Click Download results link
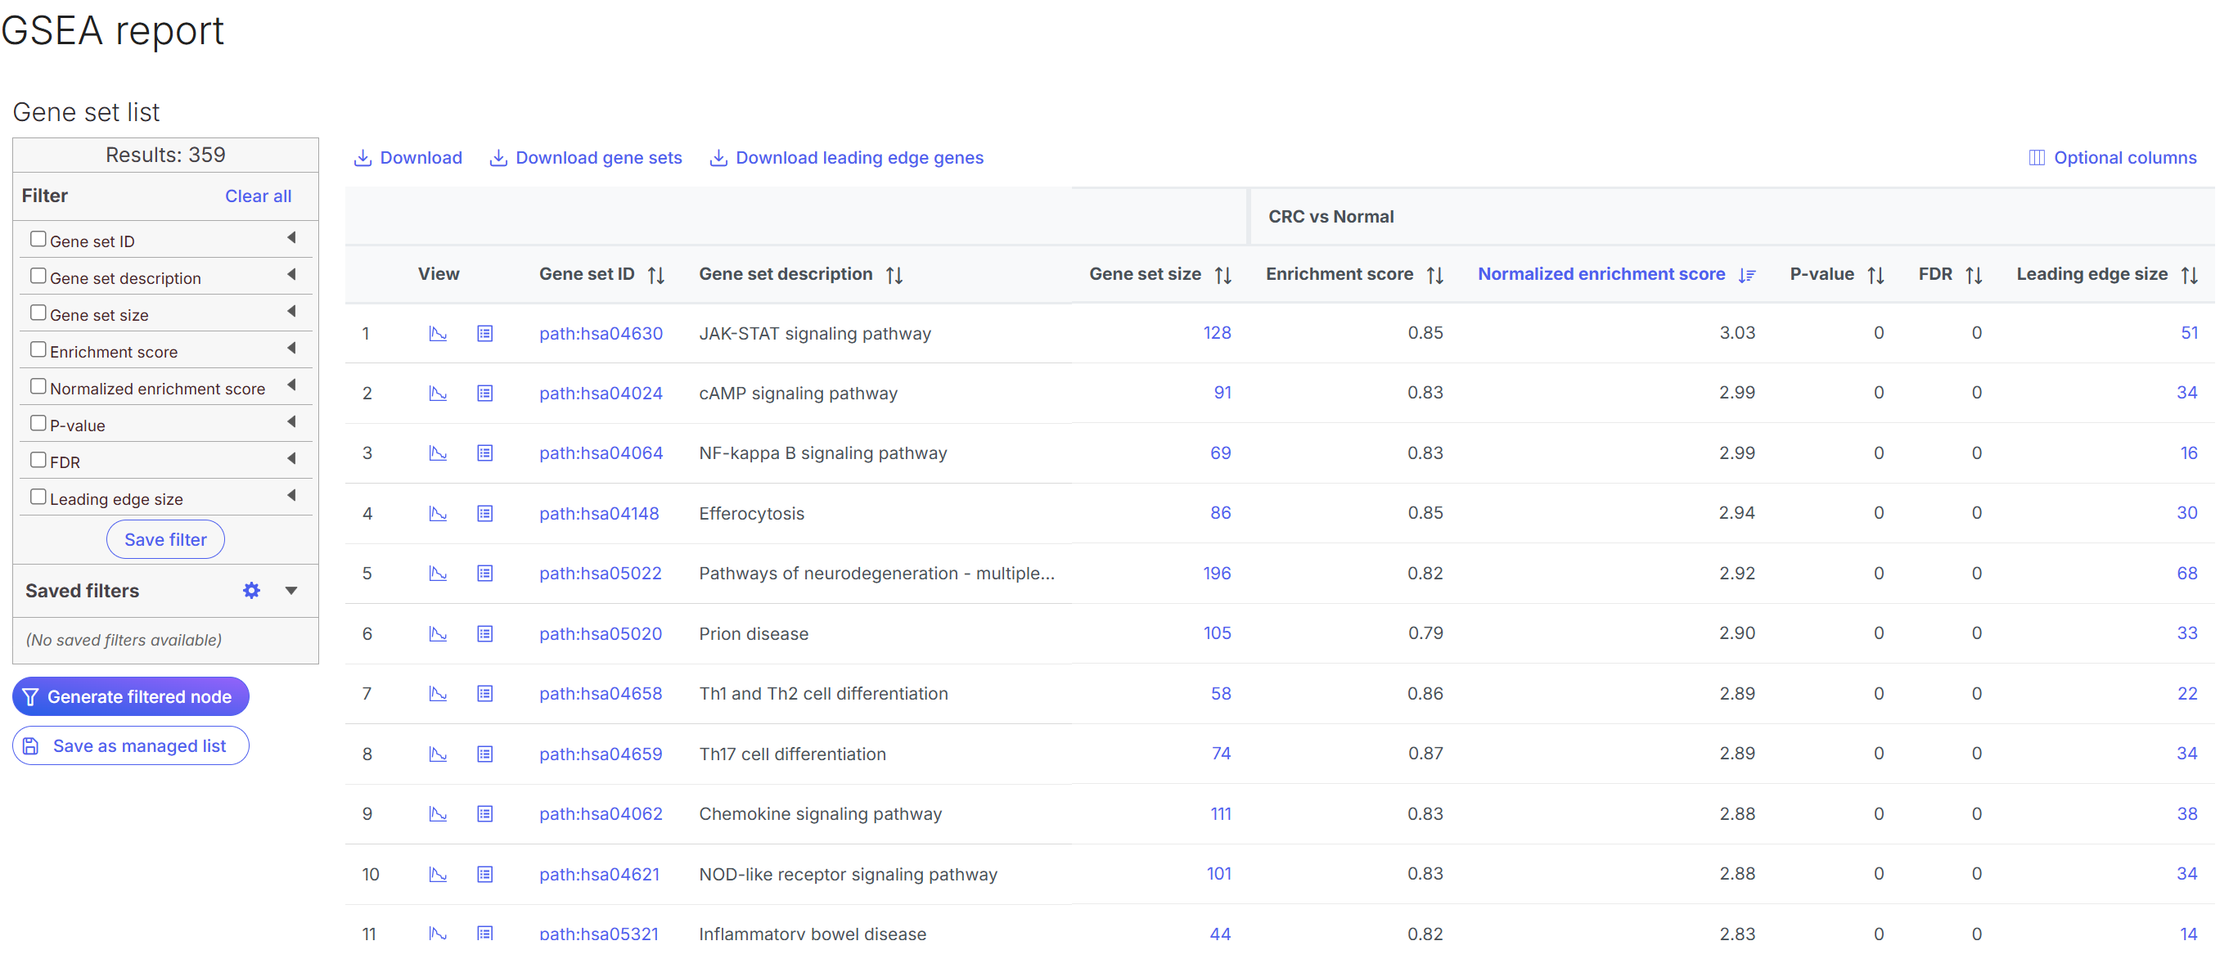2238x968 pixels. click(x=408, y=158)
